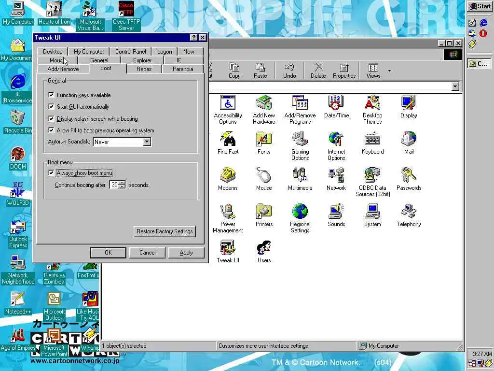This screenshot has height=371, width=494.
Task: Click Undo toolbar button
Action: pyautogui.click(x=289, y=71)
